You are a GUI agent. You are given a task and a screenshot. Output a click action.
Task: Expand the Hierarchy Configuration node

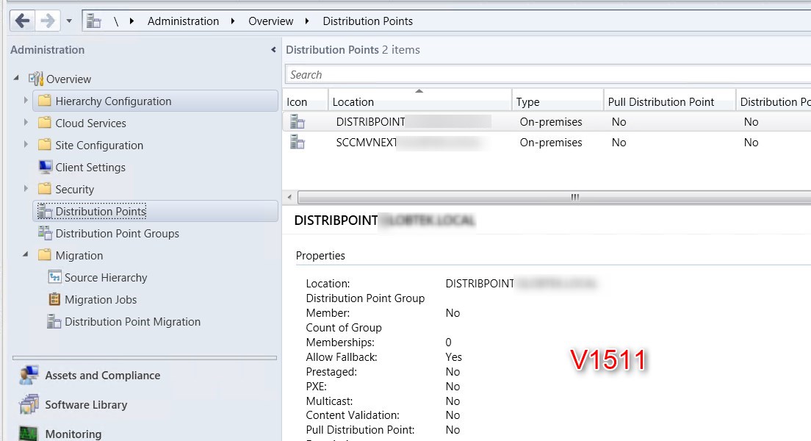coord(24,101)
